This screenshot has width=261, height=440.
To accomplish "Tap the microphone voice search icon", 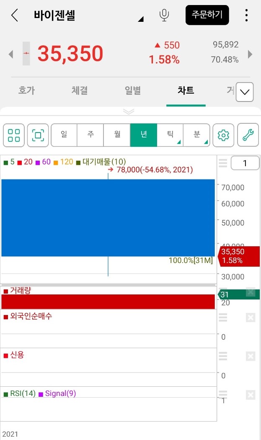I will click(x=164, y=15).
